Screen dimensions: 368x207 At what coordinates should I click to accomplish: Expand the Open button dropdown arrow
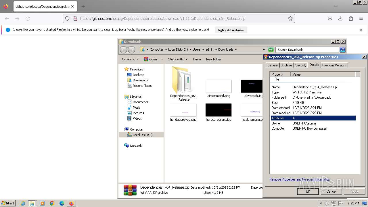(162, 59)
